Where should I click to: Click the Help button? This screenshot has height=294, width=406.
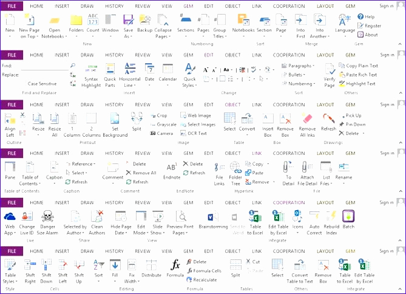pyautogui.click(x=366, y=16)
